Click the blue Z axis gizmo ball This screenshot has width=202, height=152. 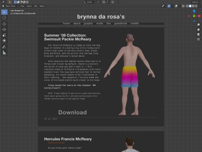coord(194,11)
